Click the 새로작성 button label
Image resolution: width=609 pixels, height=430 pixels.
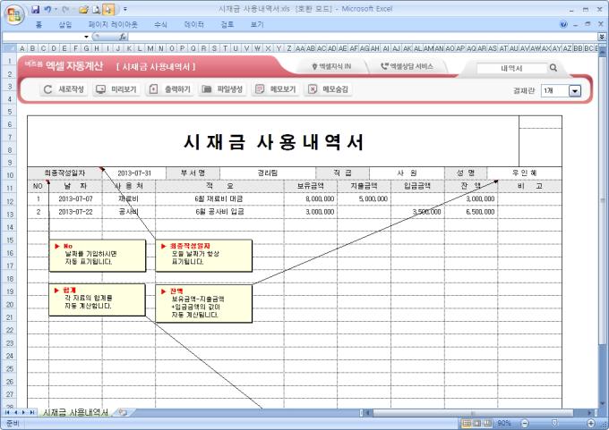(x=71, y=89)
